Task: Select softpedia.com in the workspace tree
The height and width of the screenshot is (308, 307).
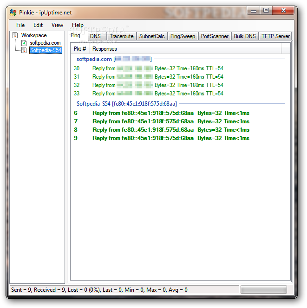Action: click(x=45, y=43)
